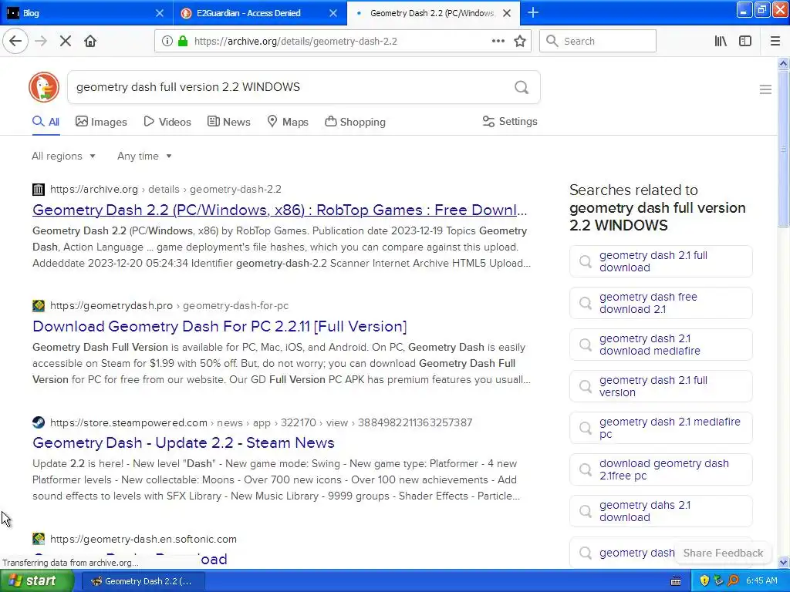Toggle the sidebar view icon
This screenshot has height=592, width=790.
pyautogui.click(x=745, y=42)
